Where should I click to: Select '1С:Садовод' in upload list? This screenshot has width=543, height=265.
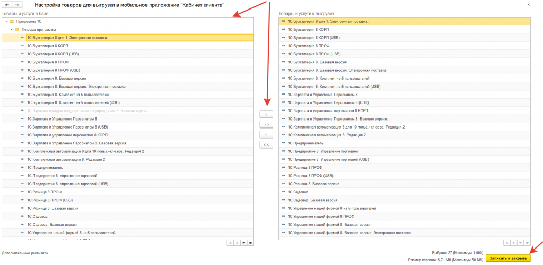pyautogui.click(x=405, y=192)
